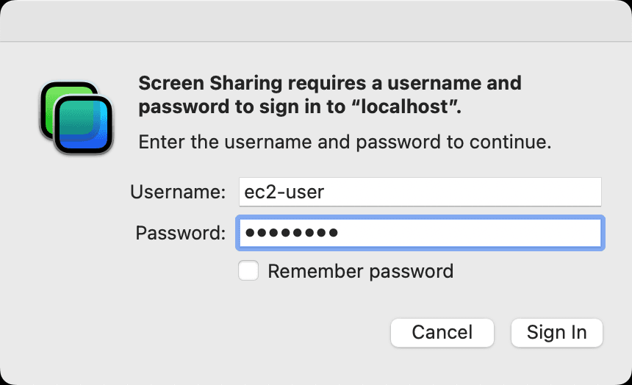This screenshot has height=385, width=632.
Task: Click the empty dialog title bar
Action: [x=316, y=20]
